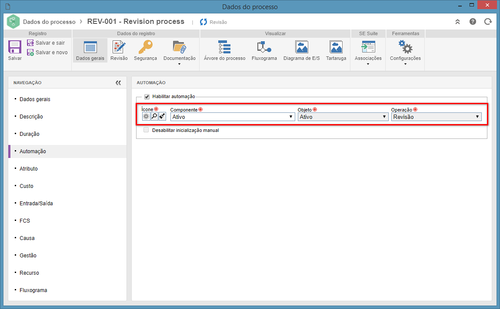Open the Objeto dropdown

343,117
